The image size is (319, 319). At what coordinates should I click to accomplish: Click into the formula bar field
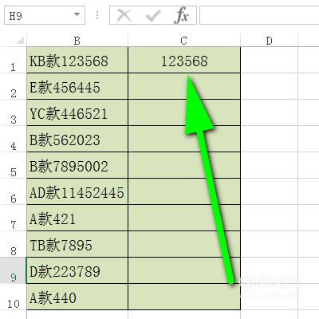click(x=259, y=15)
